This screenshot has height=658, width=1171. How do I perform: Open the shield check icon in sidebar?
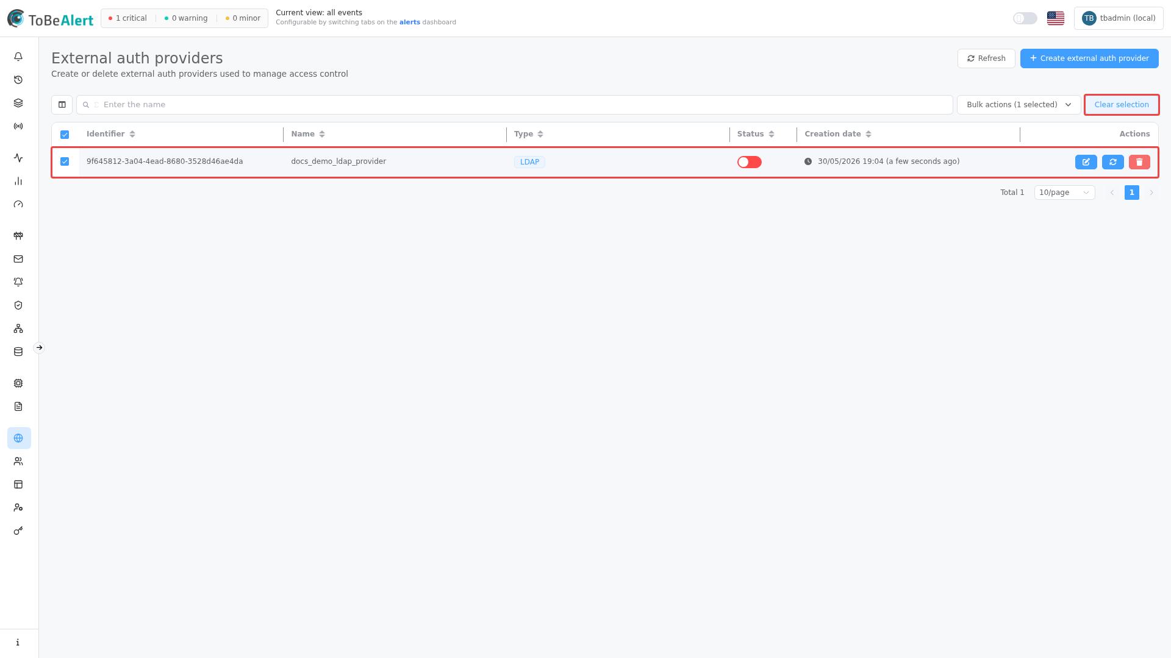pos(18,305)
